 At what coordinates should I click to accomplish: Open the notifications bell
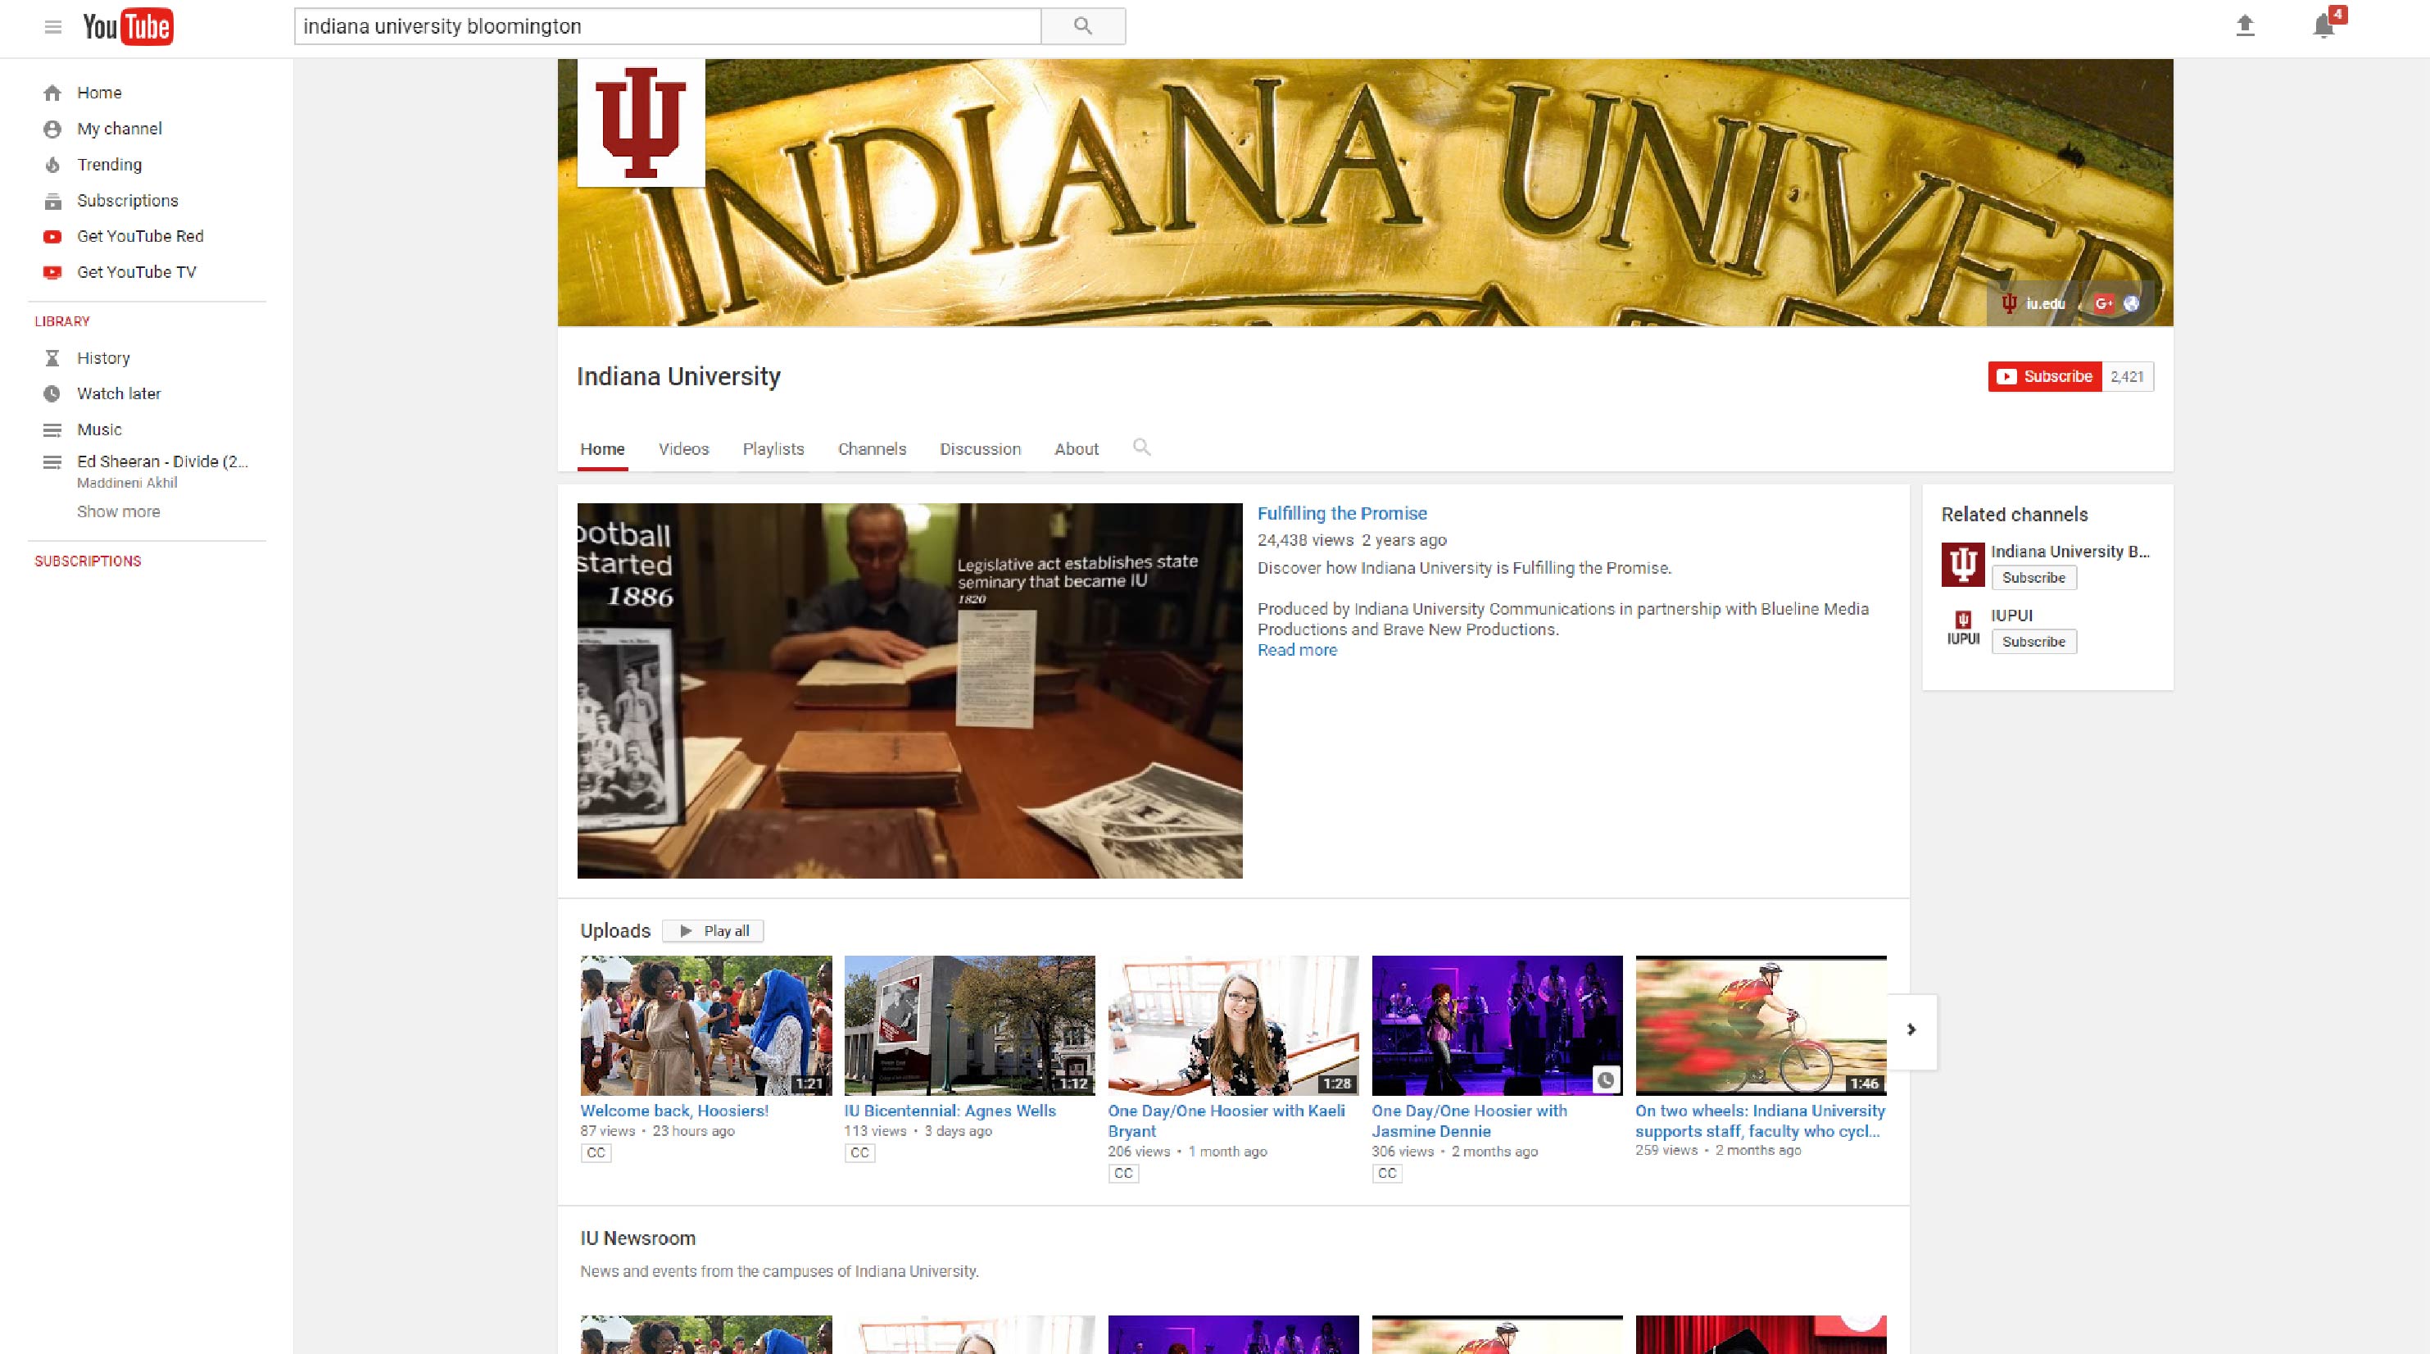click(2323, 25)
